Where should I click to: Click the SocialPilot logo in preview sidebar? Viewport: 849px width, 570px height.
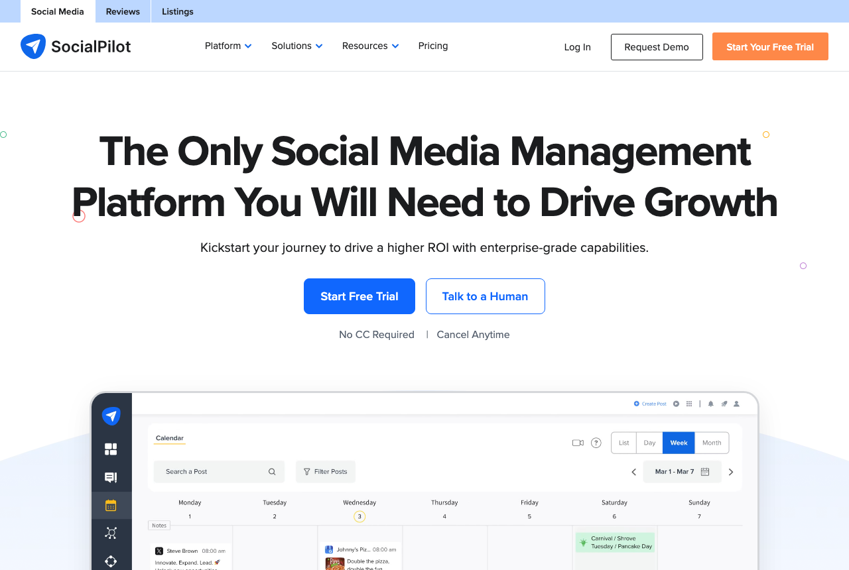click(111, 416)
